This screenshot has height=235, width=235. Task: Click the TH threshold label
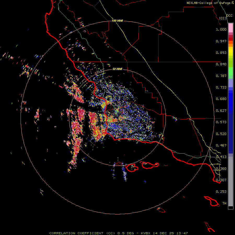tap(224, 203)
